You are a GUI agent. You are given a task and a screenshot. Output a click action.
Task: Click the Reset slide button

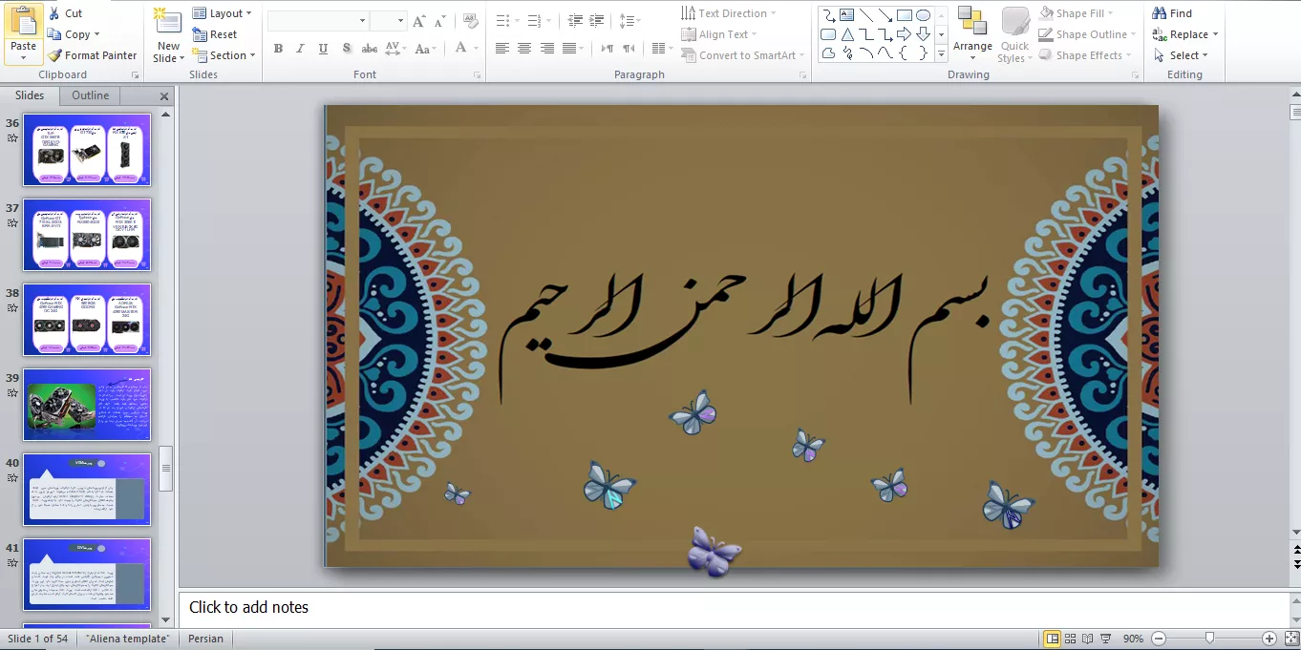coord(215,34)
